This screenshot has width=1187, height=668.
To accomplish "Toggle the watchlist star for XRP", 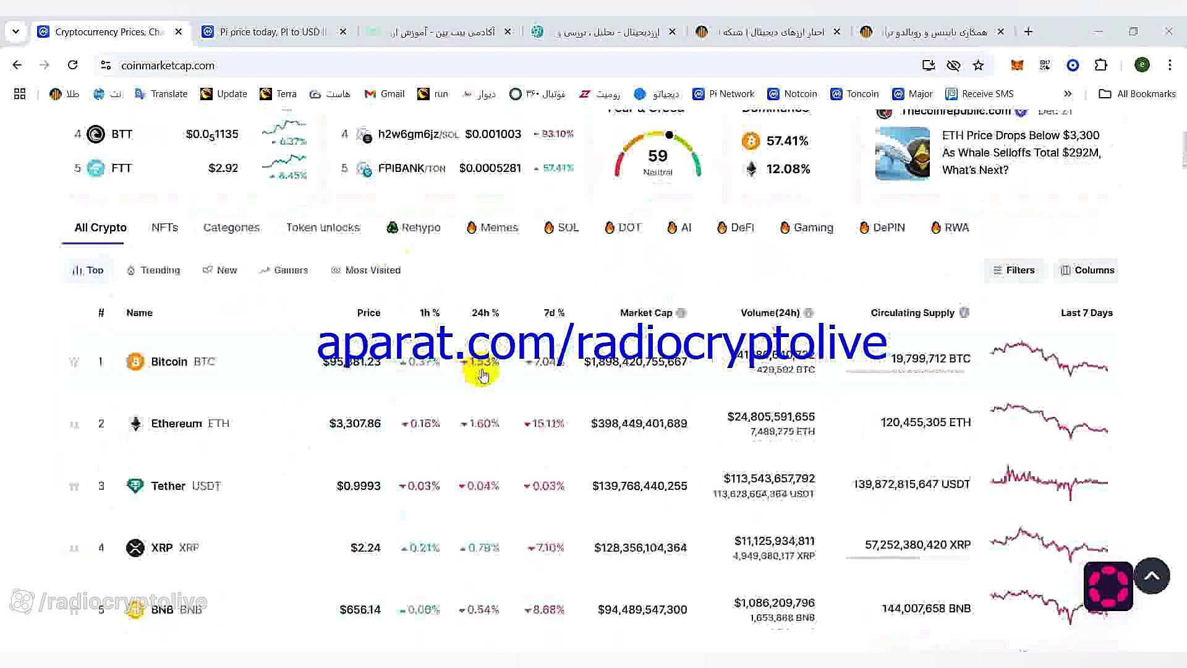I will (74, 548).
